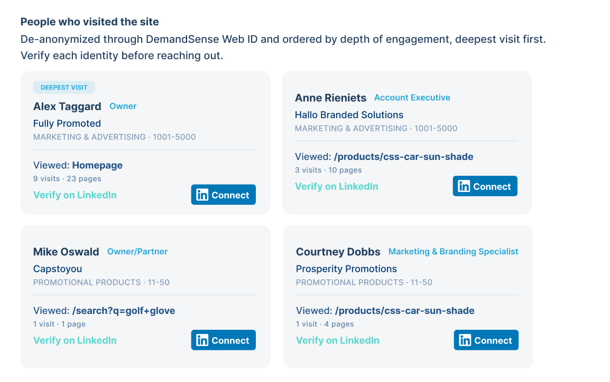The image size is (610, 382).
Task: Click Anne Rieniets' viewed css-car-sun-shade path
Action: (x=403, y=157)
